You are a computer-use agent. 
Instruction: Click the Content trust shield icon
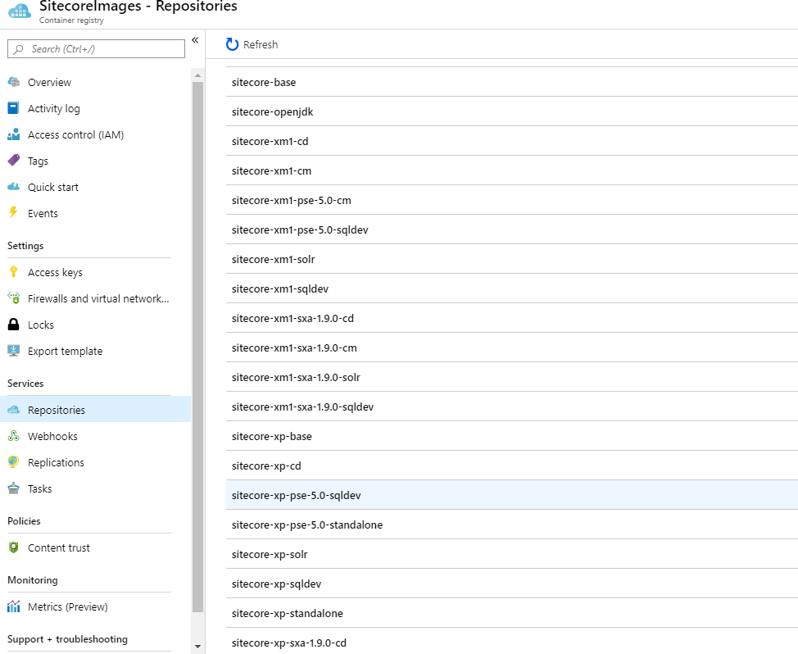pyautogui.click(x=13, y=547)
